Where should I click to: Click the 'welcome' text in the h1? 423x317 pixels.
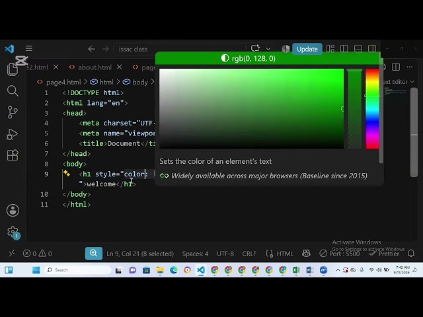tap(101, 184)
